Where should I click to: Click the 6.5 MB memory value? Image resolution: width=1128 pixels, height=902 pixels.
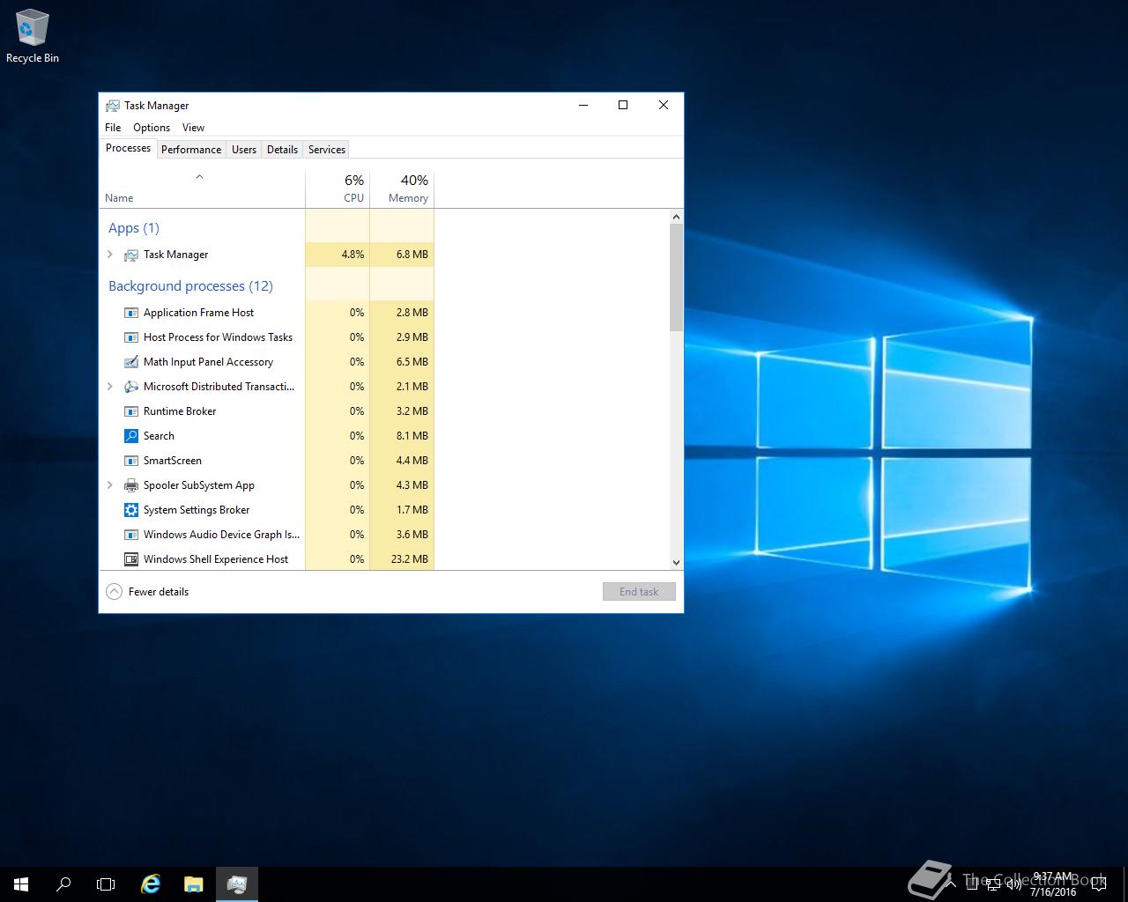[x=412, y=362]
